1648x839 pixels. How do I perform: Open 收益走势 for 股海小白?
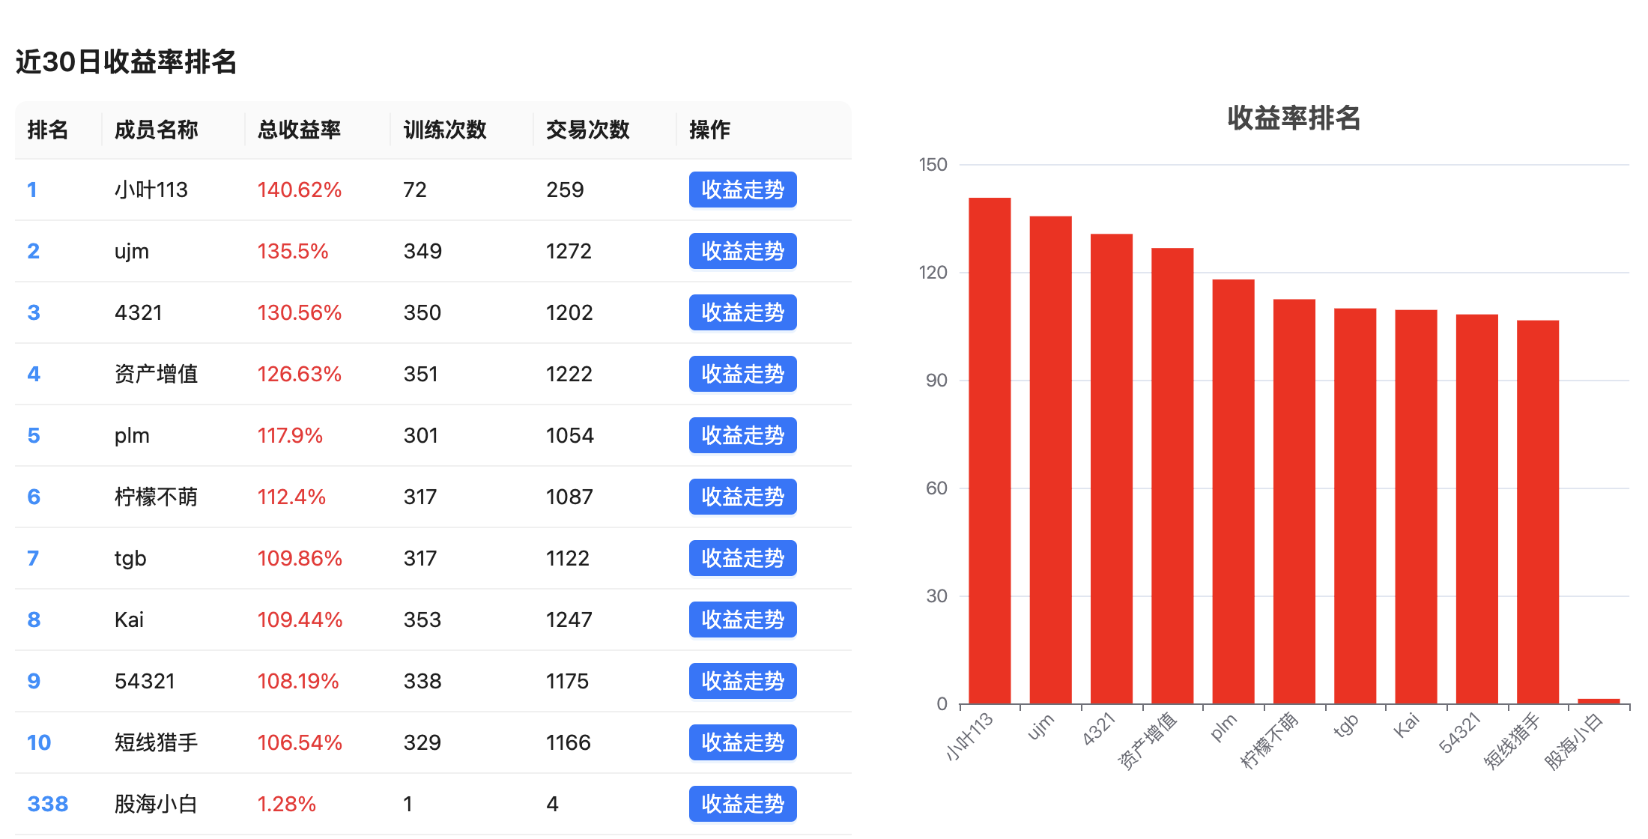[742, 804]
